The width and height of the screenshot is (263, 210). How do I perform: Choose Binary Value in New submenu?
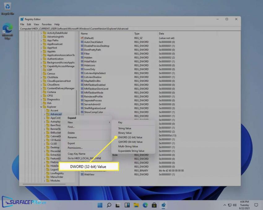tap(125, 133)
